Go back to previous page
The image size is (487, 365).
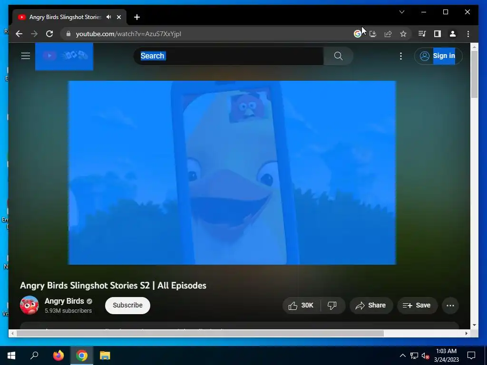click(19, 34)
